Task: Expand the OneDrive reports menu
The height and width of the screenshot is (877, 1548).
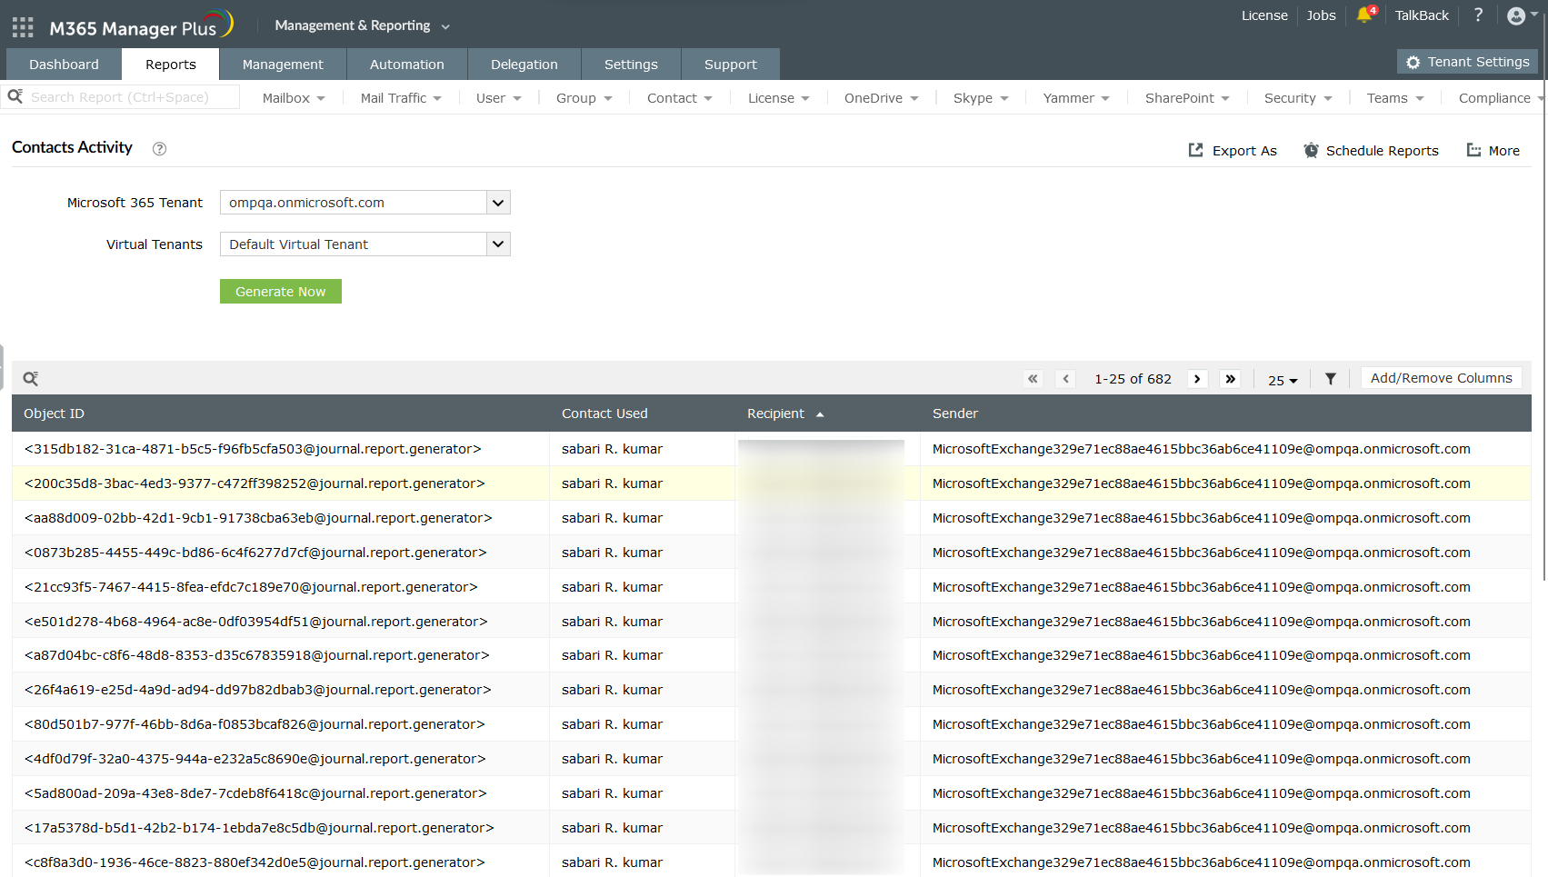Action: [x=882, y=98]
